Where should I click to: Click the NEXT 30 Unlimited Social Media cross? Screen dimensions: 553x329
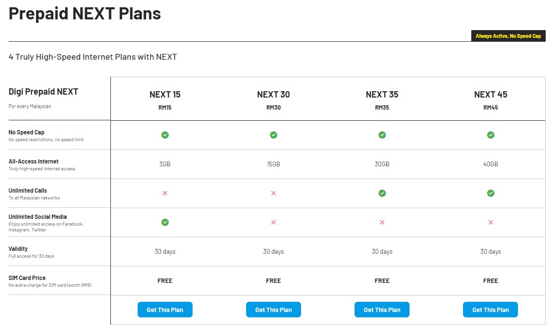[273, 222]
